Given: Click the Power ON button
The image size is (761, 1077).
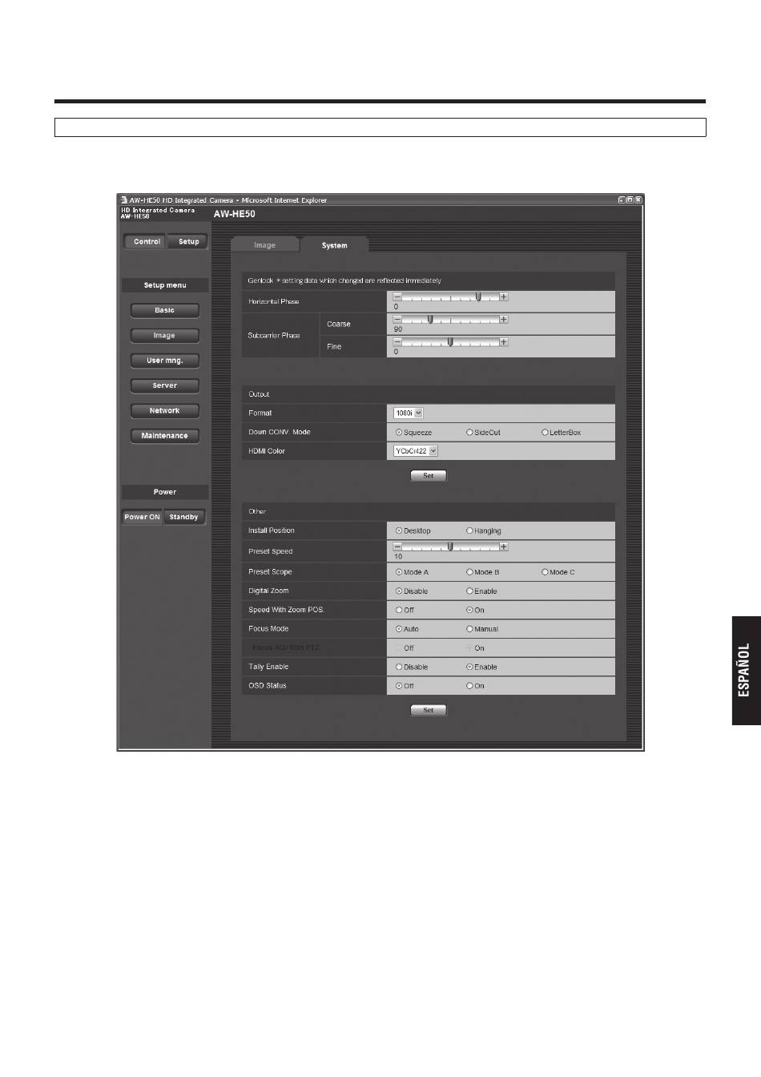Looking at the screenshot, I should (142, 517).
